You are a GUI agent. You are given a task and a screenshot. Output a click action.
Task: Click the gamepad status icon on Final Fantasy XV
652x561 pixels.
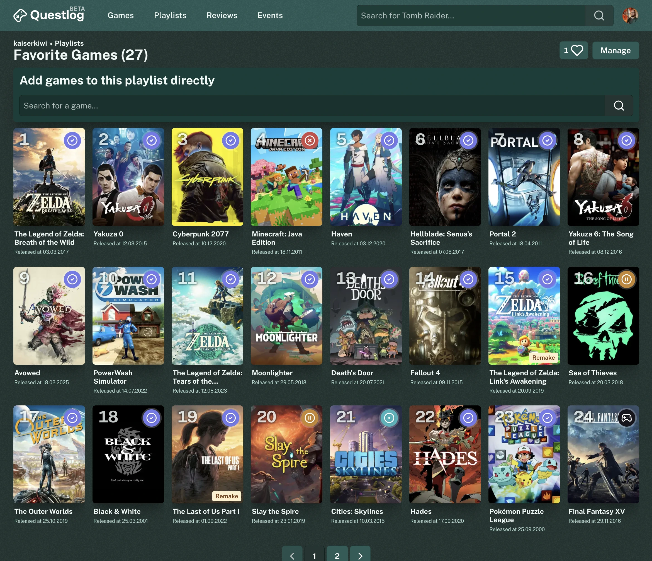coord(627,418)
